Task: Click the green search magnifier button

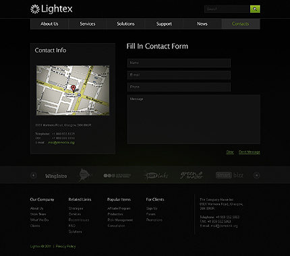Action: 255,9
